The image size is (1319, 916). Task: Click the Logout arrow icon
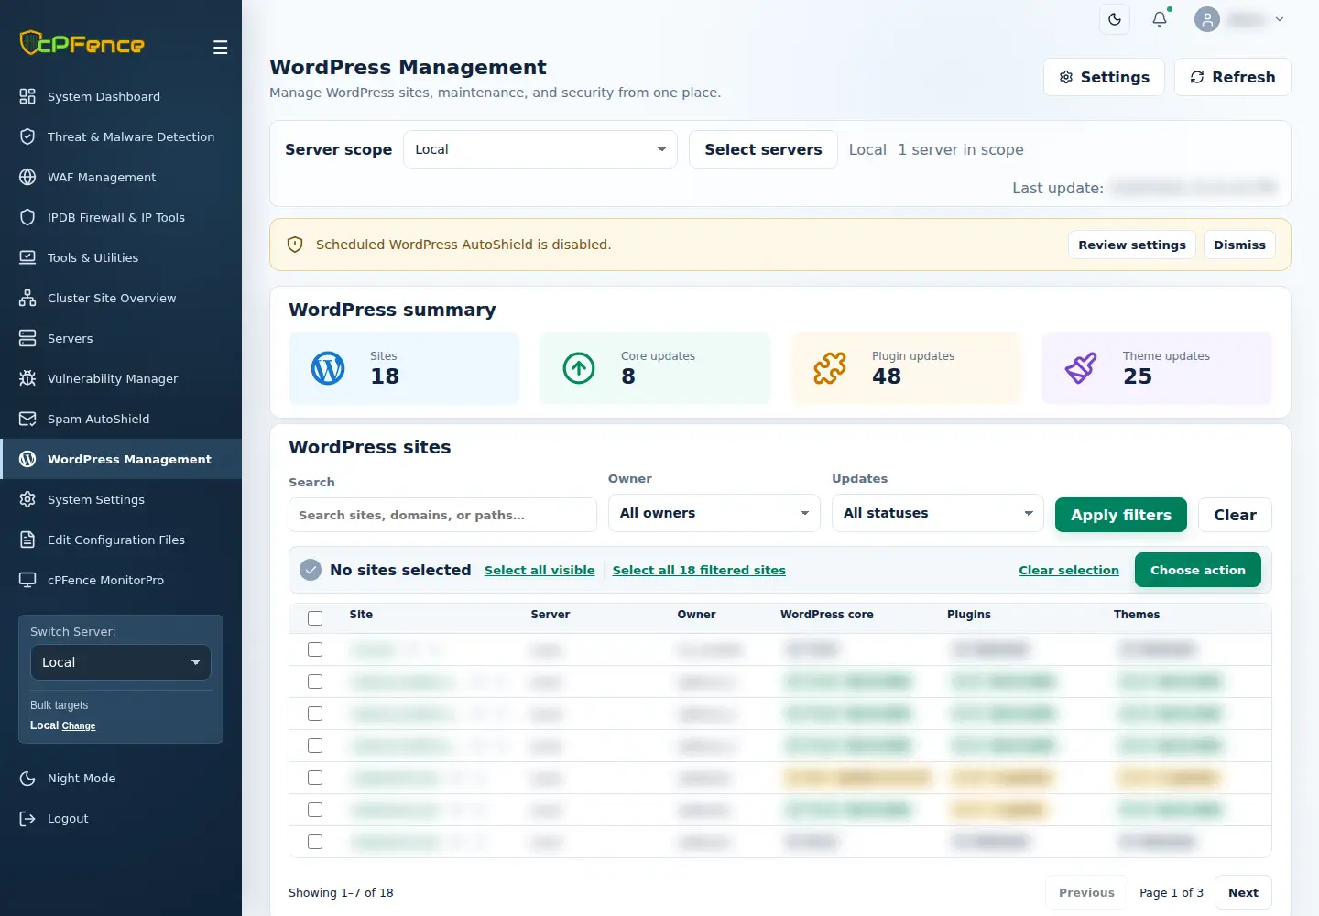coord(27,818)
